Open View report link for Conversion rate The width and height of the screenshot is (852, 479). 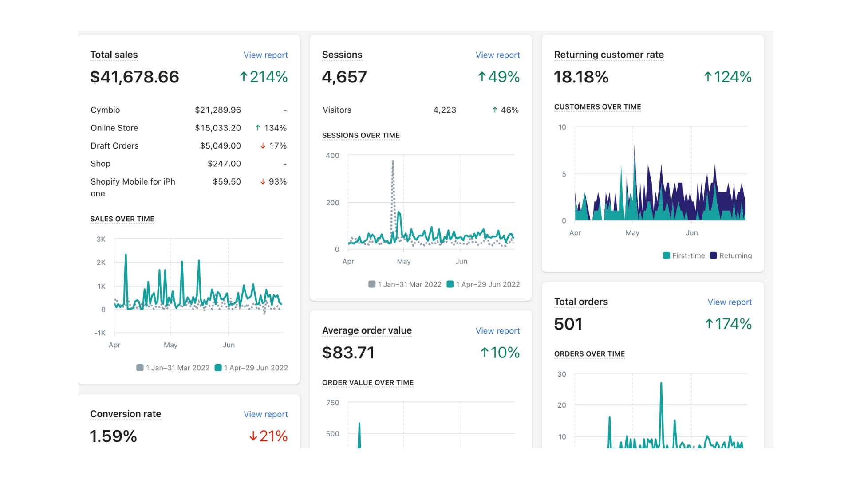(265, 414)
